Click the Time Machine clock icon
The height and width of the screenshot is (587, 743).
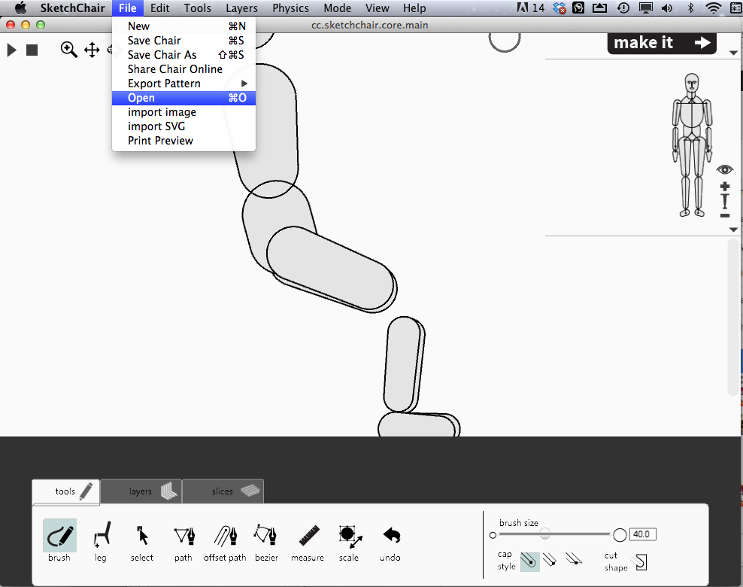(623, 8)
